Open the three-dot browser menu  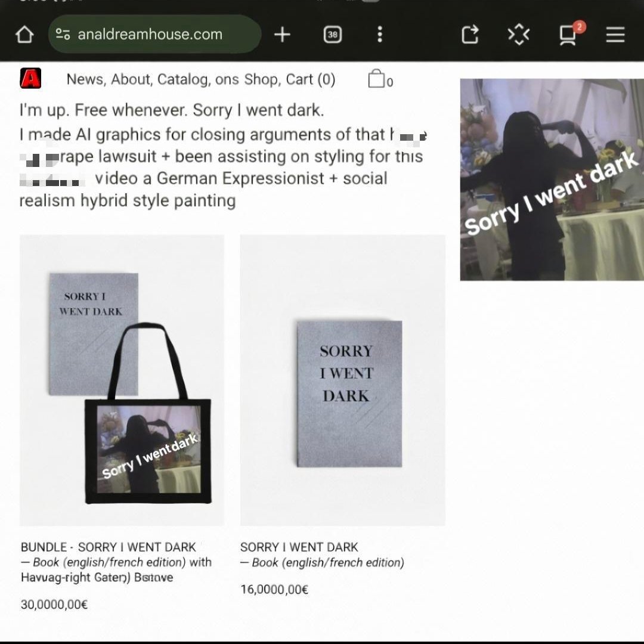380,35
